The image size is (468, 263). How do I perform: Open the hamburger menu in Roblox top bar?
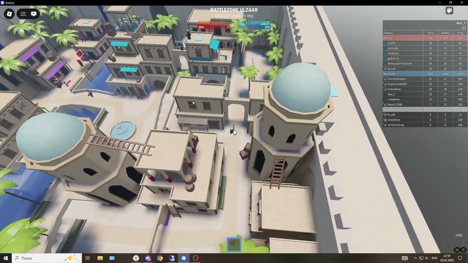point(23,14)
